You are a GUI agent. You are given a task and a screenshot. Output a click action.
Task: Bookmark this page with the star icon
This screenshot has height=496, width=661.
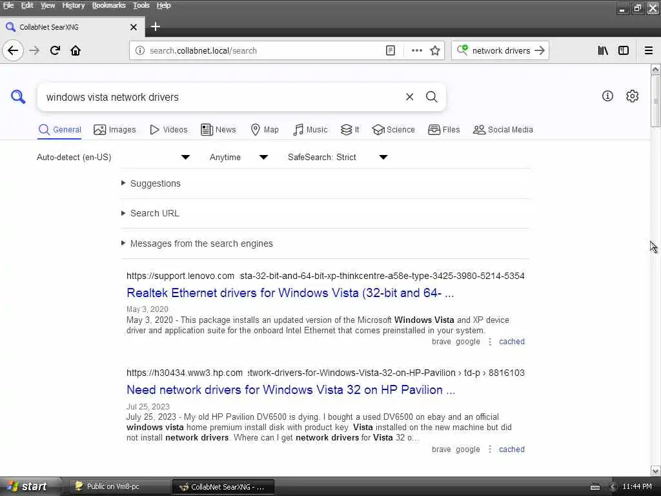[435, 50]
